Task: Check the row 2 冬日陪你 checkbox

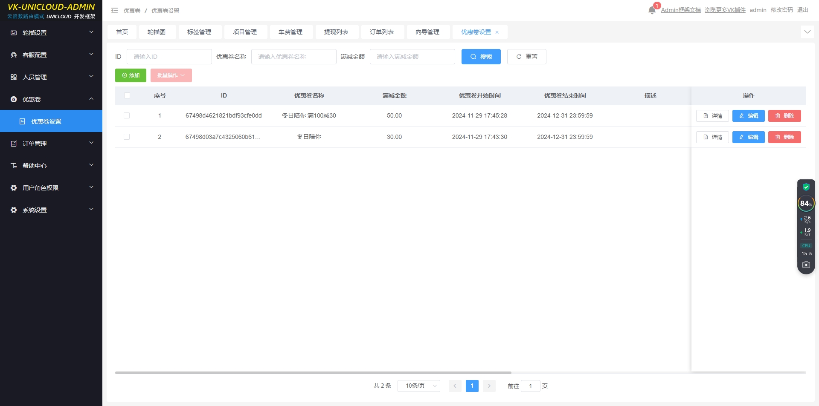Action: pos(127,137)
